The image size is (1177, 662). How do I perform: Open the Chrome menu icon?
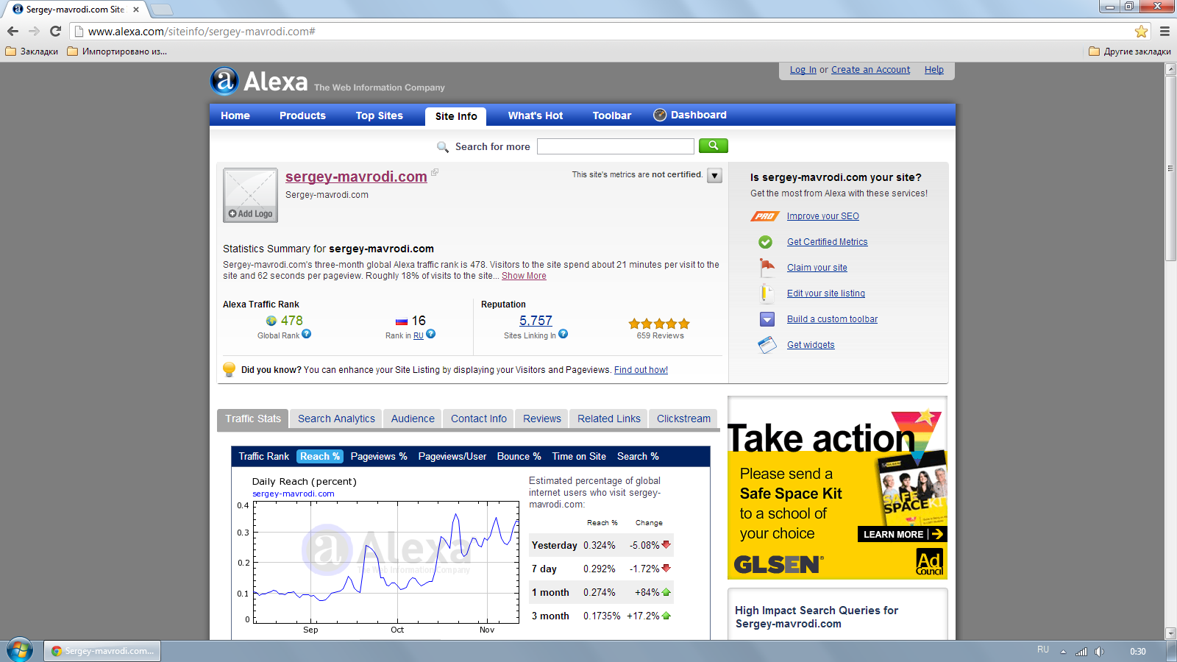[x=1164, y=31]
